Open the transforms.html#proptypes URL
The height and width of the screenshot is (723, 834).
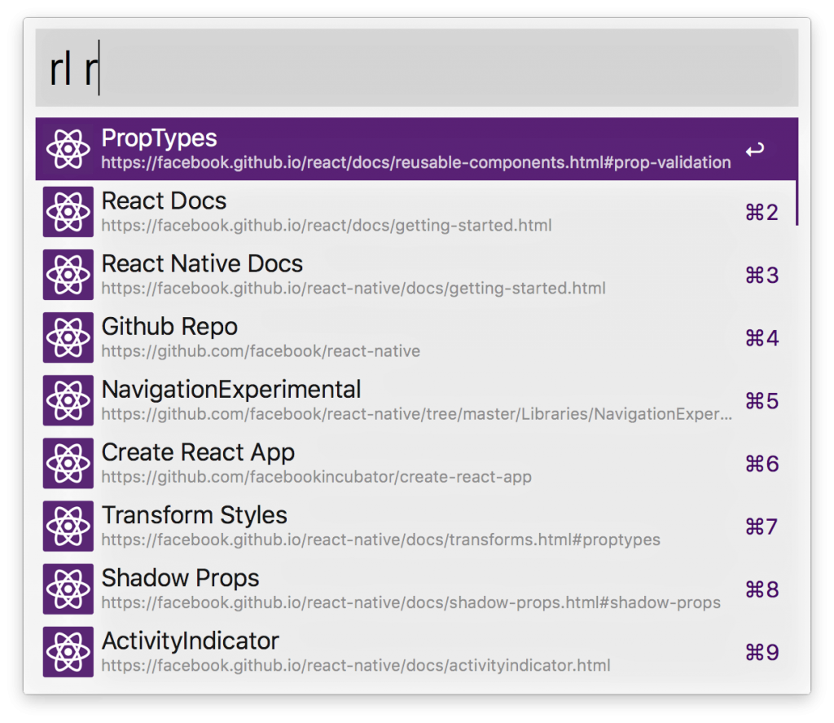click(x=380, y=540)
